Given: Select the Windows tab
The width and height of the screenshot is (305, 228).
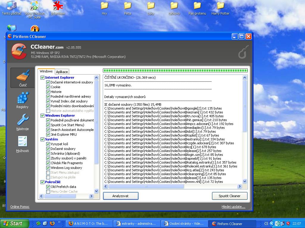Looking at the screenshot, I should 46,71.
